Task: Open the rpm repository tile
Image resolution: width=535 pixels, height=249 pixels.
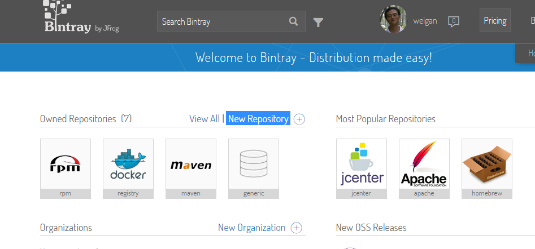Action: [66, 168]
